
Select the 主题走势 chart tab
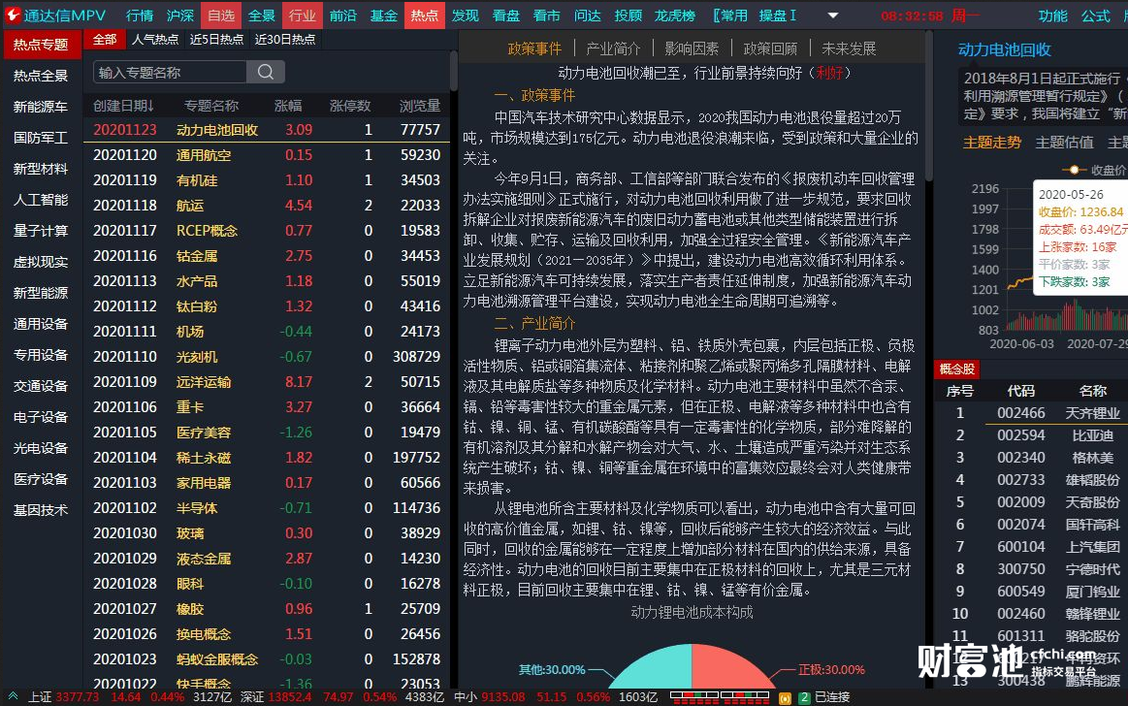coord(992,143)
